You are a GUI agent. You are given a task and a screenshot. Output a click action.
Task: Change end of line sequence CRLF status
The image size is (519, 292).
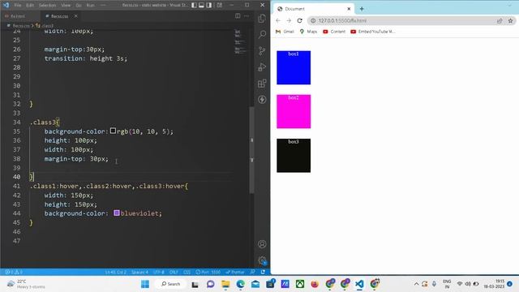pos(174,273)
